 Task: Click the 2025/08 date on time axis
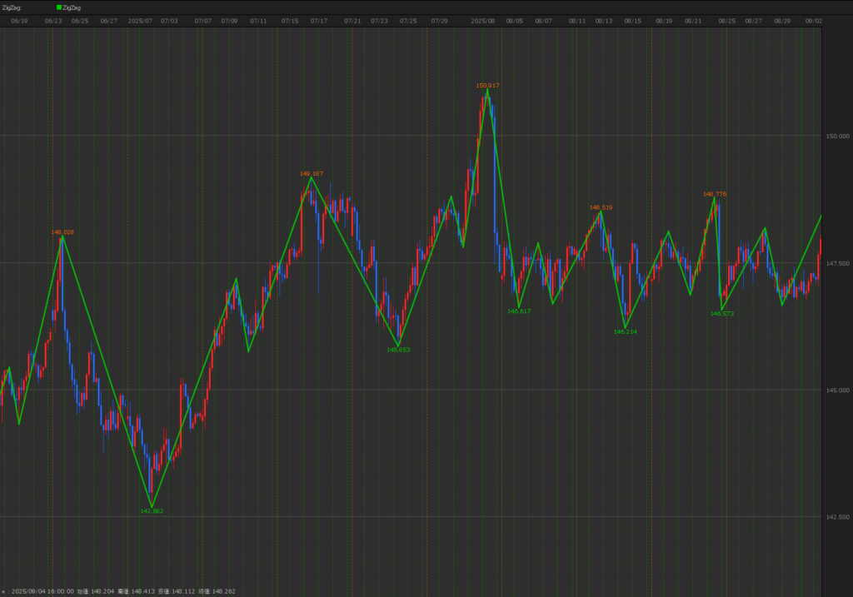pyautogui.click(x=483, y=20)
